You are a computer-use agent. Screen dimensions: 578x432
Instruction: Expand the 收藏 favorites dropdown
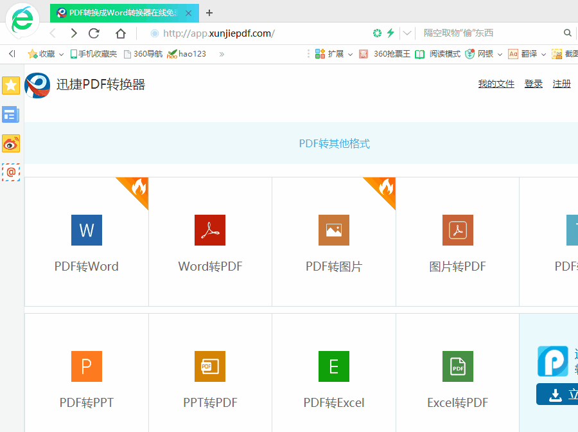tap(61, 55)
